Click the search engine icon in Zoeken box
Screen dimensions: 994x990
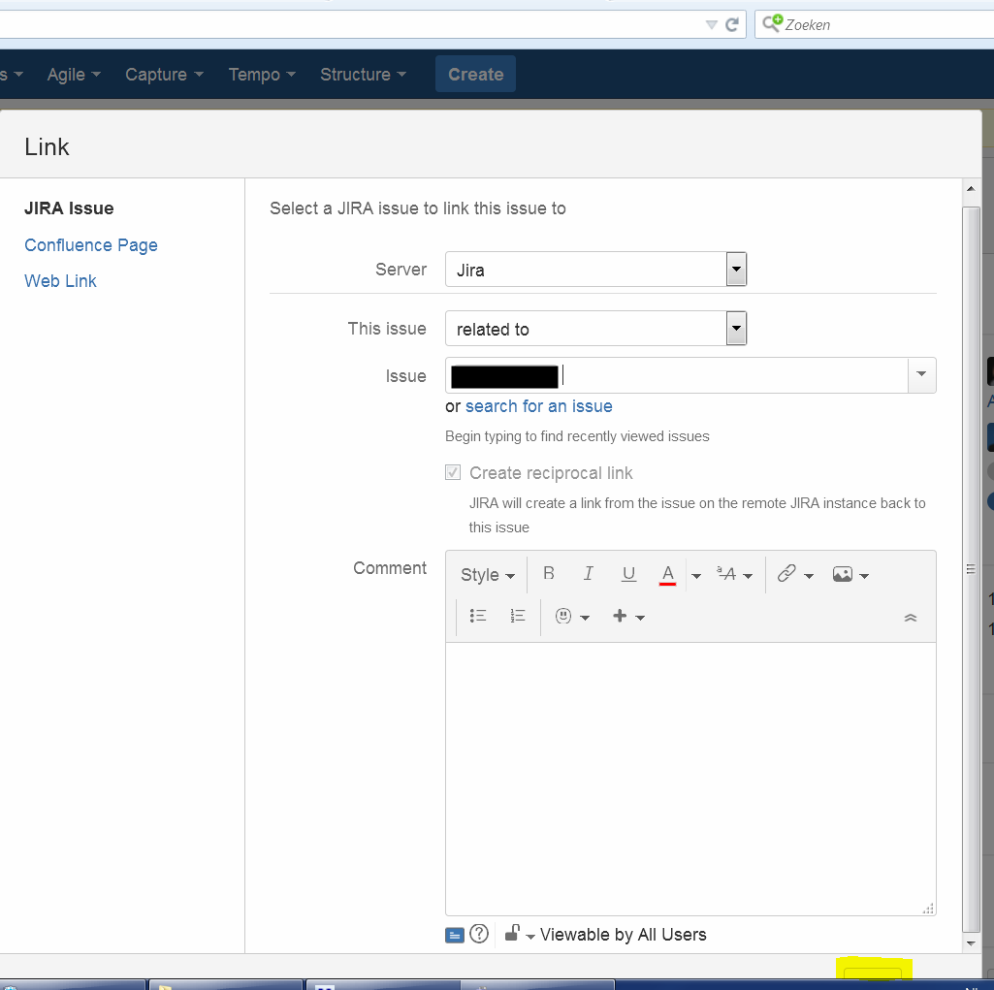[x=772, y=23]
